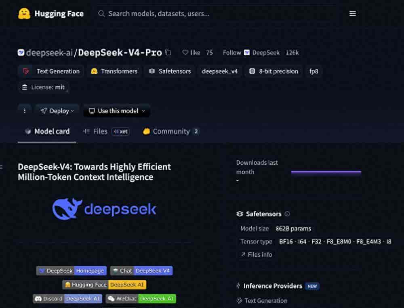Click the Files info arrow icon
Viewport: 404px width, 308px height.
(x=243, y=254)
